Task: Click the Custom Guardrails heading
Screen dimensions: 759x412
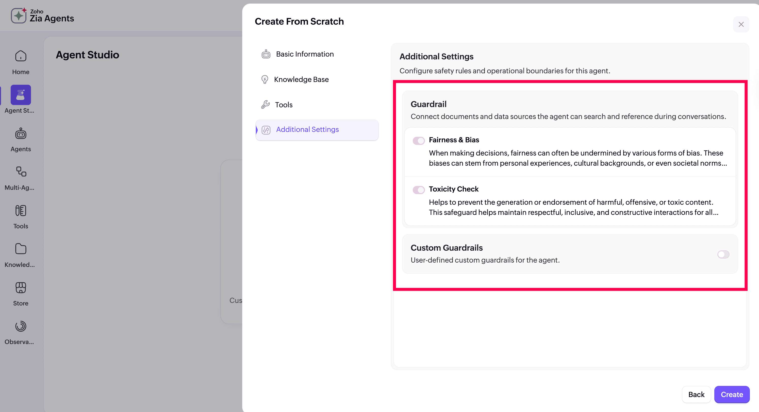Action: click(446, 248)
